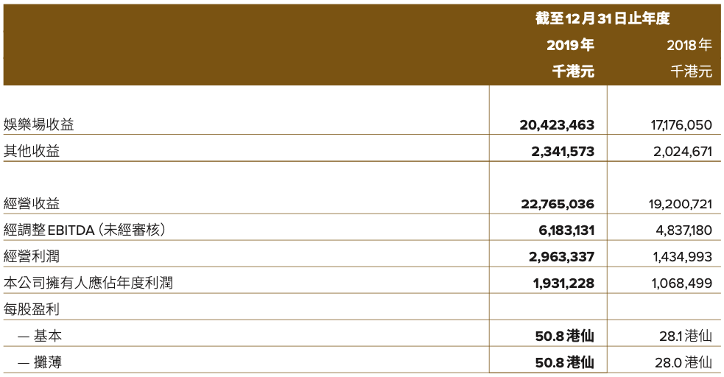724x377 pixels.
Task: Click the 本公司擁有人應佔年度利潤 row label
Action: [88, 283]
